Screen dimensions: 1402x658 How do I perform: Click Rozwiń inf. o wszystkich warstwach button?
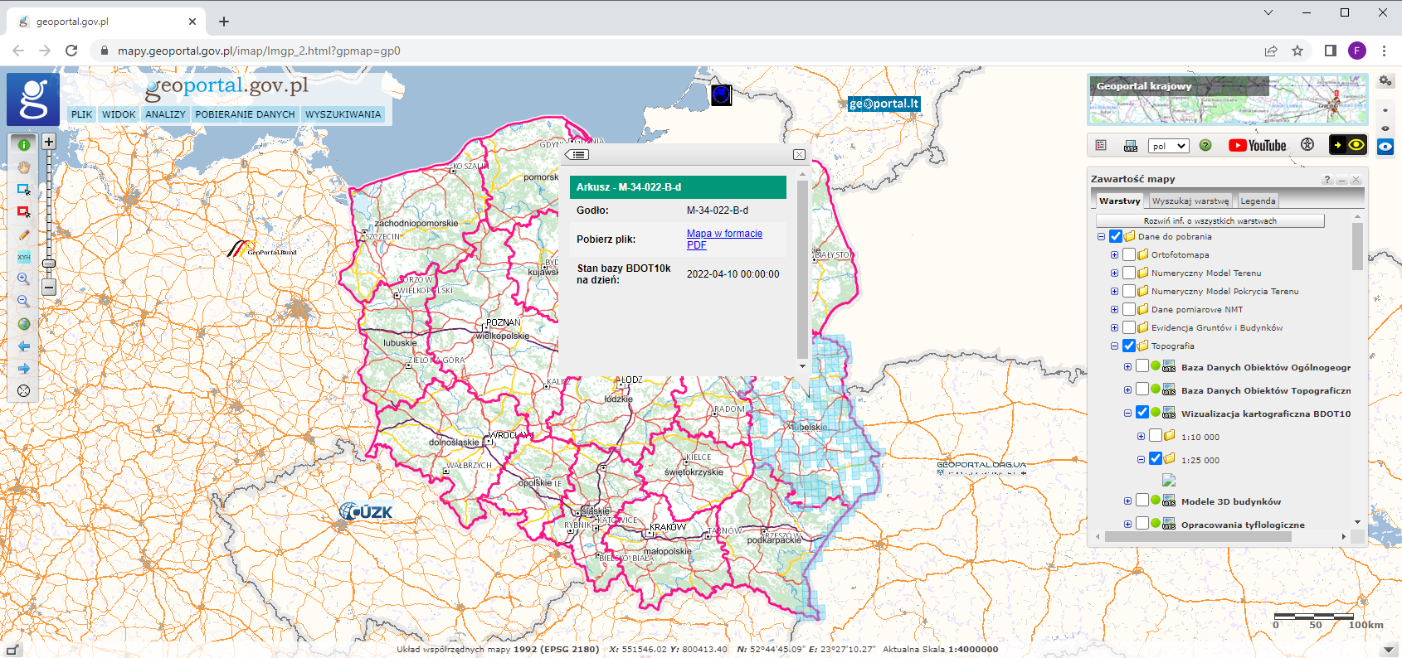click(x=1210, y=220)
